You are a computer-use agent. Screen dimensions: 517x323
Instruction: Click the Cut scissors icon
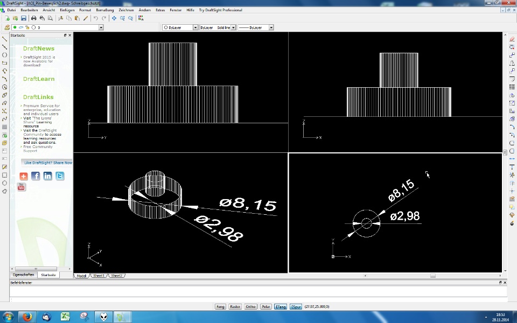pyautogui.click(x=60, y=18)
